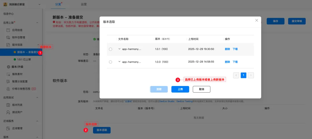Click the 版本/升级 plus icon

pyautogui.click(x=9, y=67)
